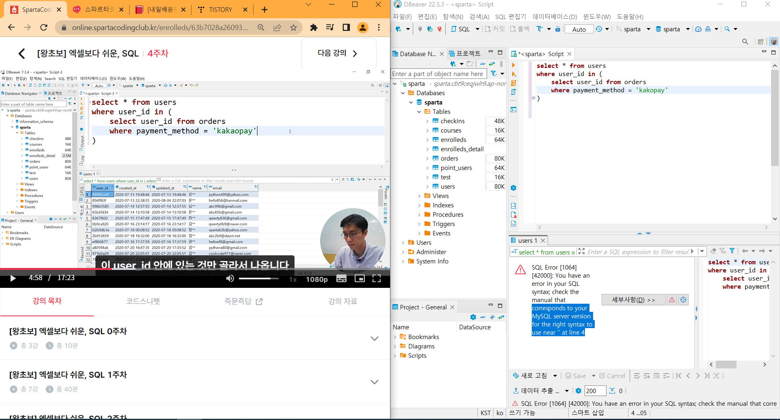Image resolution: width=780 pixels, height=420 pixels.
Task: Expand the orders table node
Action: tap(427, 159)
